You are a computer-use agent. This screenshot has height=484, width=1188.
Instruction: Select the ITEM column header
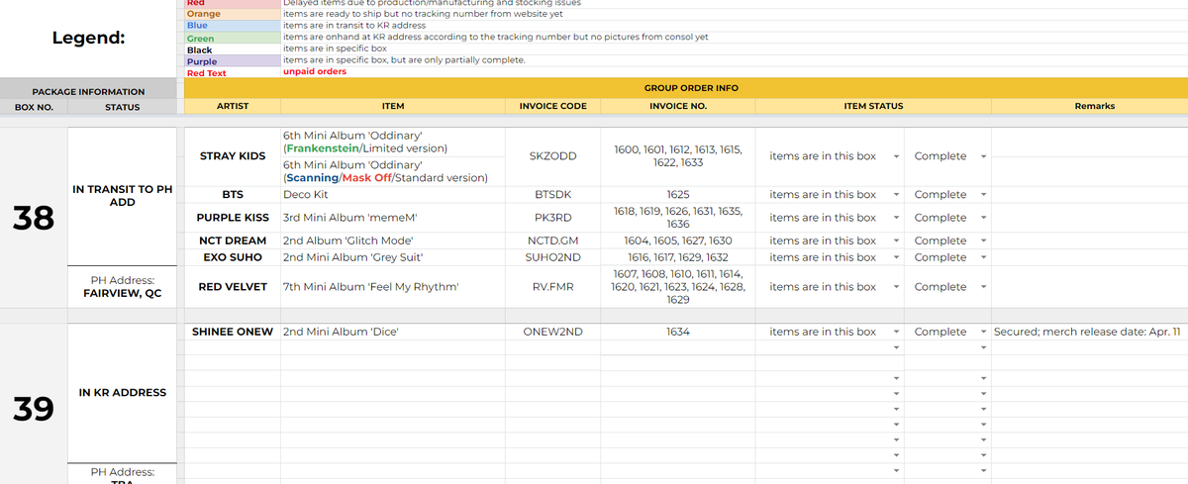pyautogui.click(x=392, y=106)
